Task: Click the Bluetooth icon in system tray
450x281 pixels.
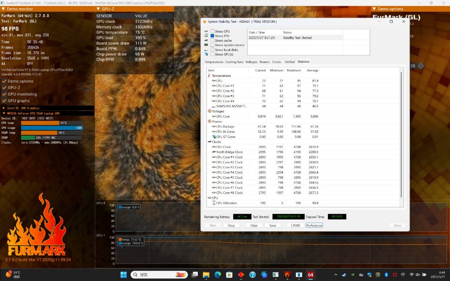Action: 386,275
